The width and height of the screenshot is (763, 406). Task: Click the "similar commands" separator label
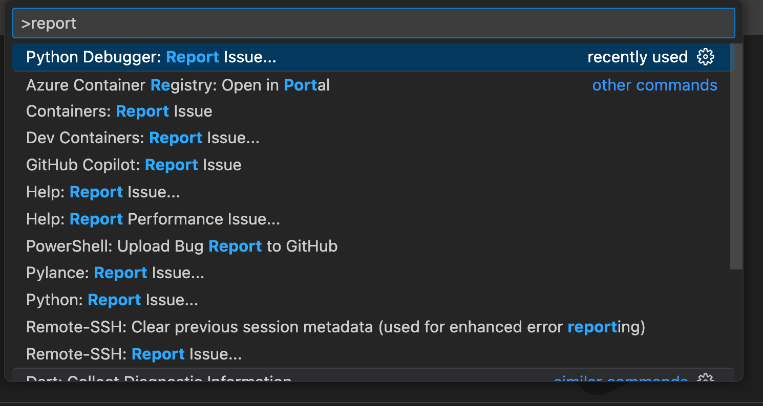(x=621, y=379)
